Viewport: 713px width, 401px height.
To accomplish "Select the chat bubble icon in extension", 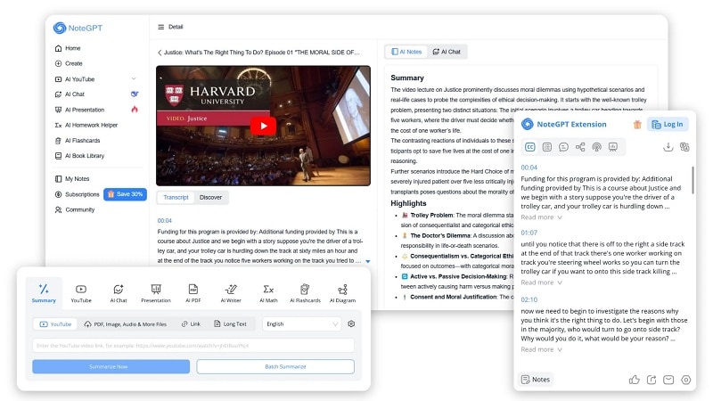I will click(563, 147).
